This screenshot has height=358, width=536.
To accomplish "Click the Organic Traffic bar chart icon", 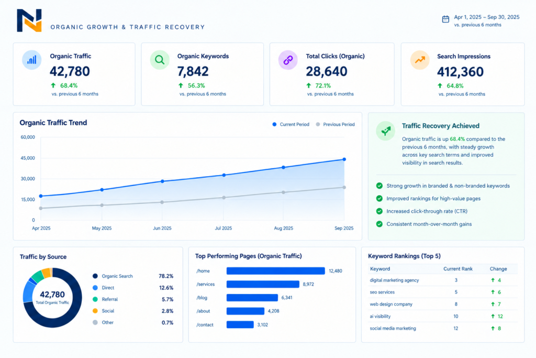I will click(x=32, y=60).
